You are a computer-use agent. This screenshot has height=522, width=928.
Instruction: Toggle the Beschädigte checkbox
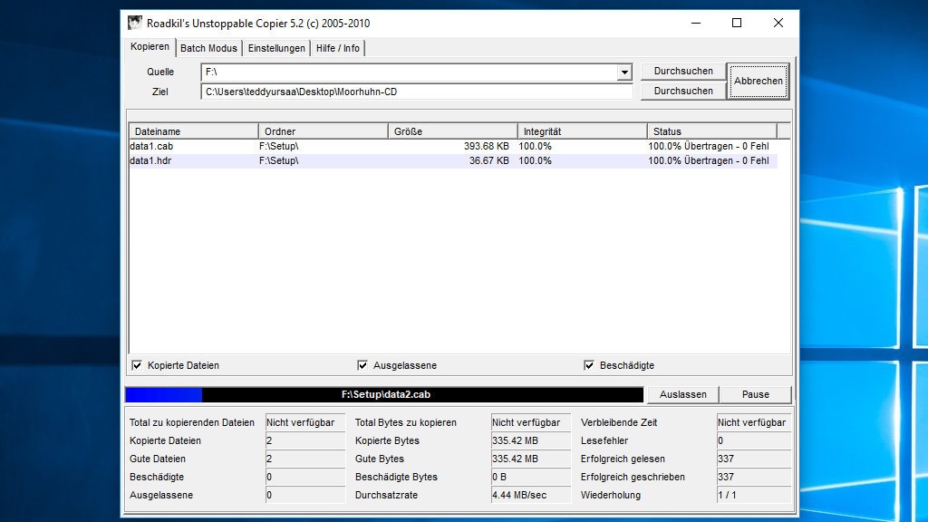589,365
